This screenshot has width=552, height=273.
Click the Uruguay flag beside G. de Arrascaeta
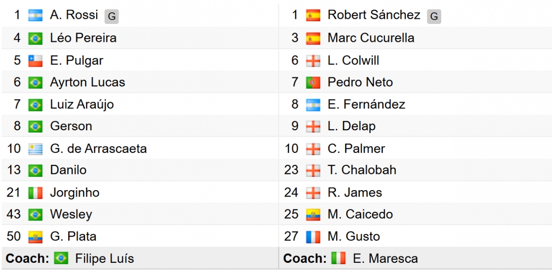click(35, 149)
